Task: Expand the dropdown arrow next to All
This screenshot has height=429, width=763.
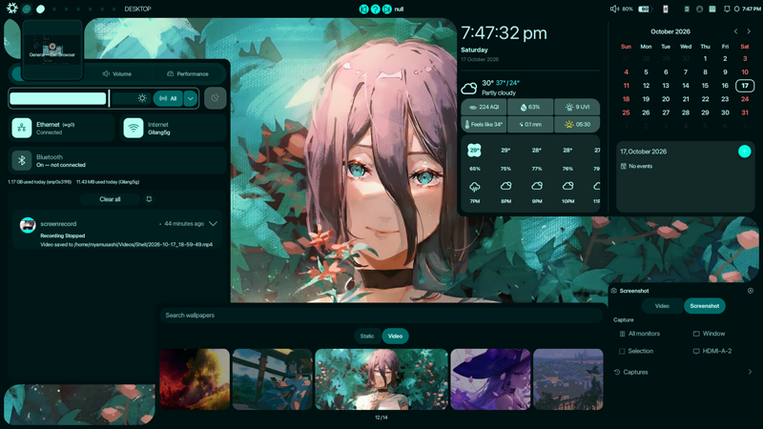Action: pos(191,98)
